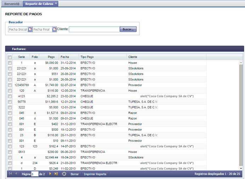245x179 pixels.
Task: Click the Cliente search input field
Action: tap(94, 29)
